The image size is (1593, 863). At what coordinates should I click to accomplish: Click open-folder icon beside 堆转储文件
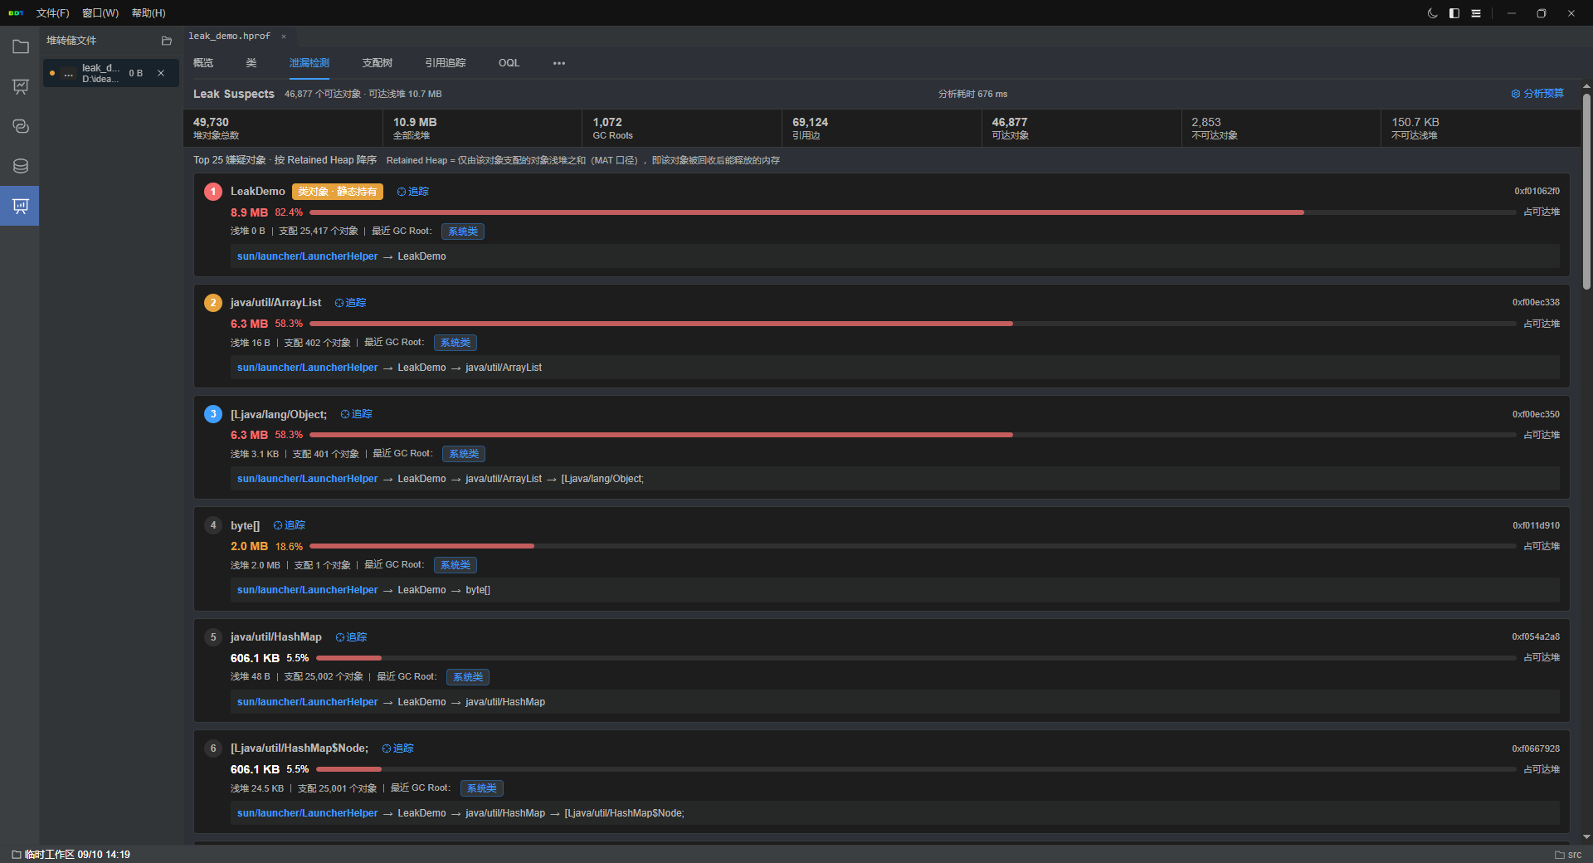tap(166, 41)
